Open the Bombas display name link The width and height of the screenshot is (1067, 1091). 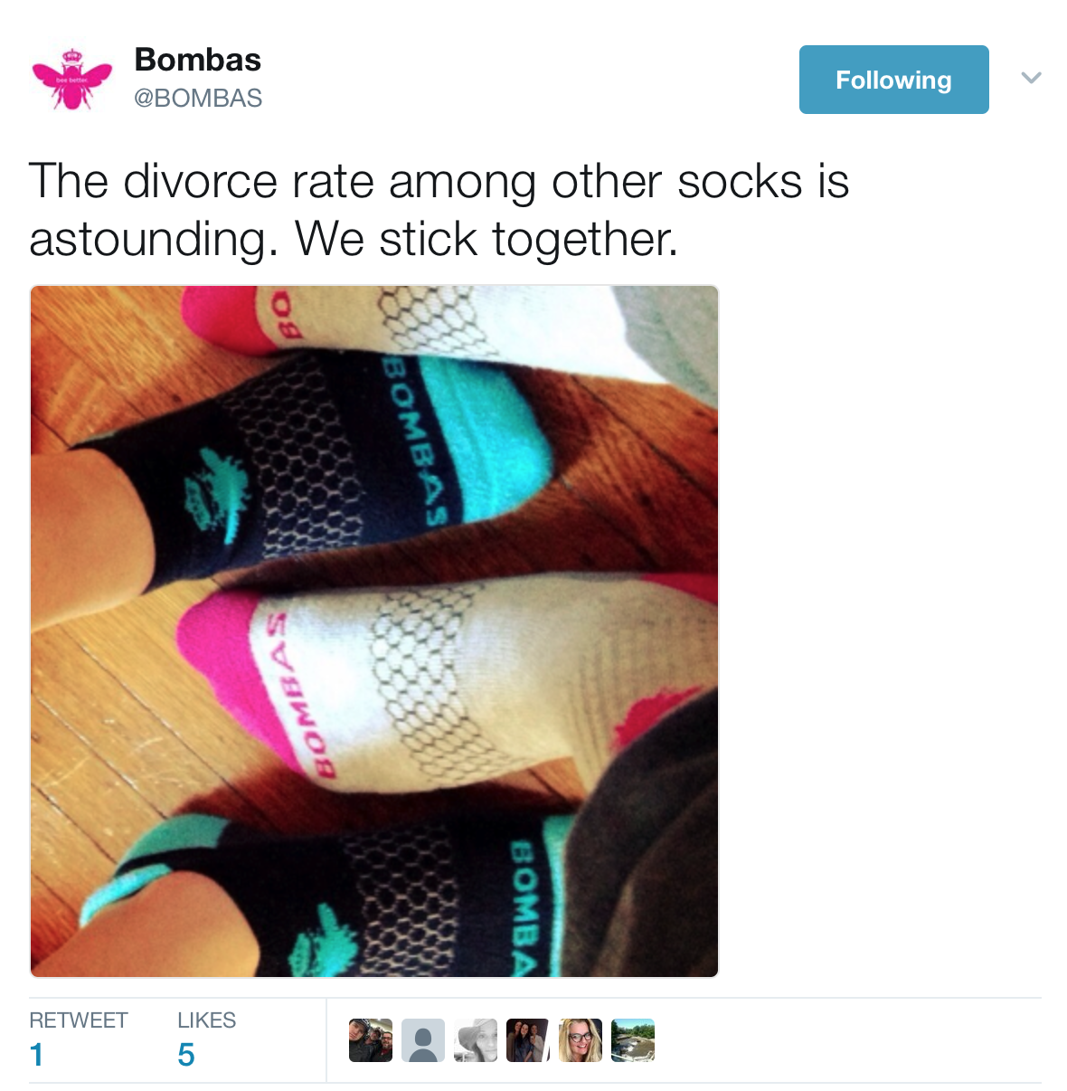pos(198,60)
